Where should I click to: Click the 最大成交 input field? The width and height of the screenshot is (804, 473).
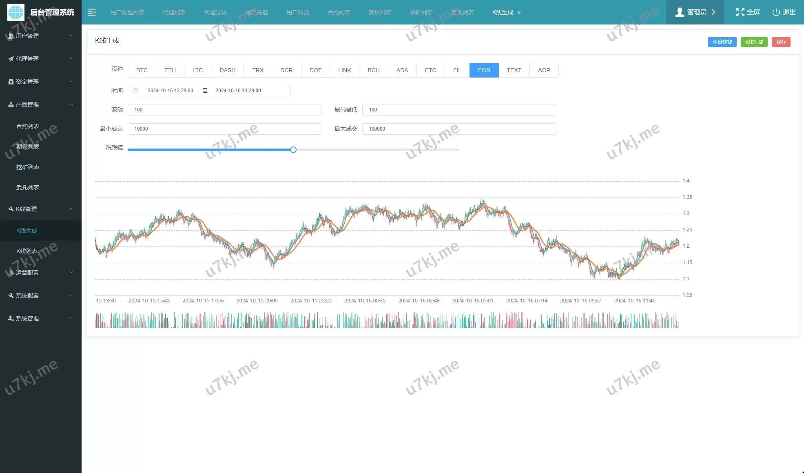click(458, 129)
